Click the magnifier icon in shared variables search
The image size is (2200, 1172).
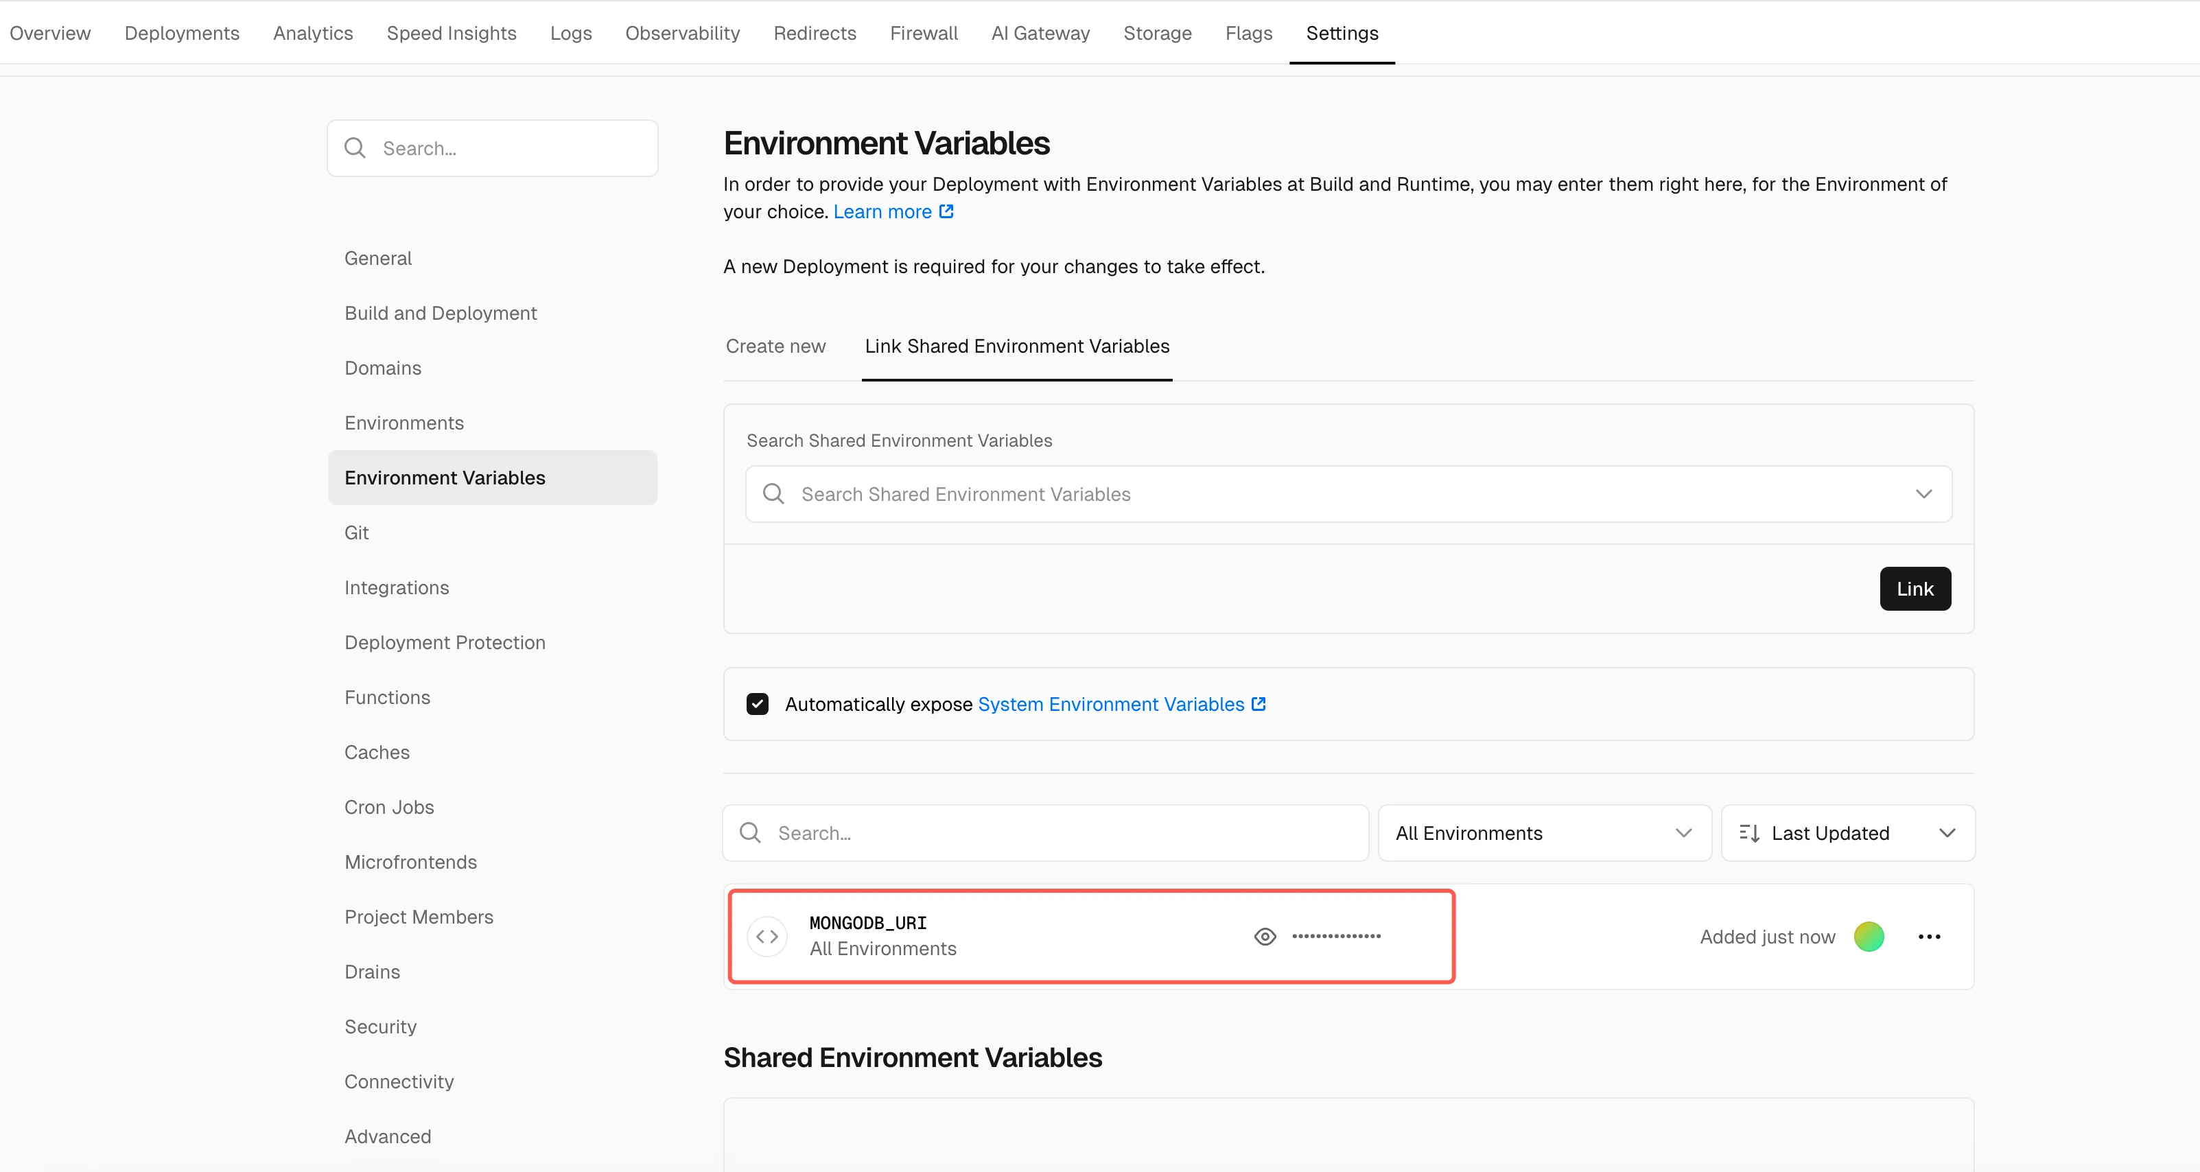pyautogui.click(x=774, y=494)
